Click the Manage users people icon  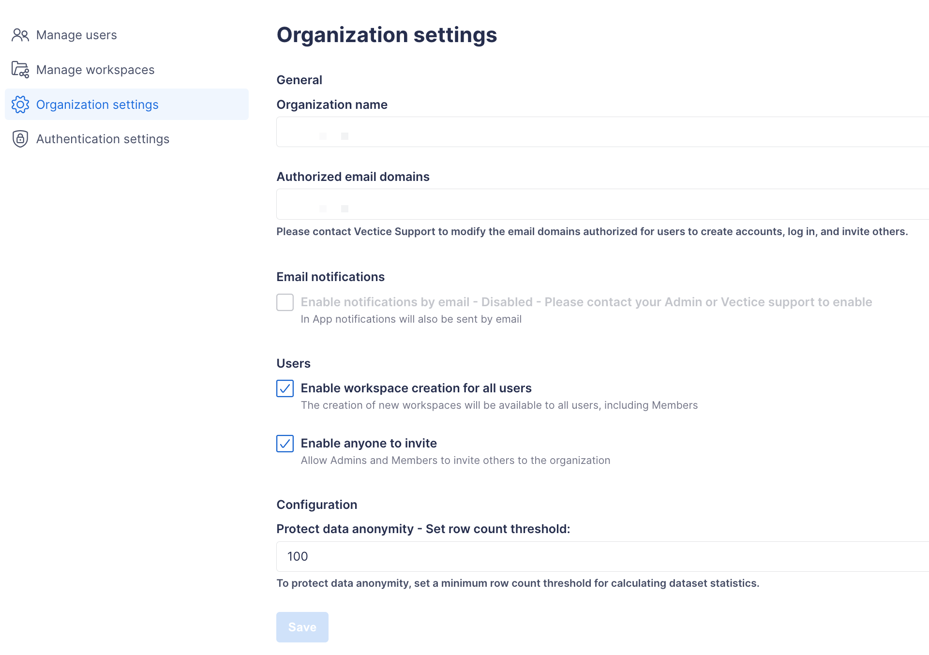pyautogui.click(x=20, y=35)
